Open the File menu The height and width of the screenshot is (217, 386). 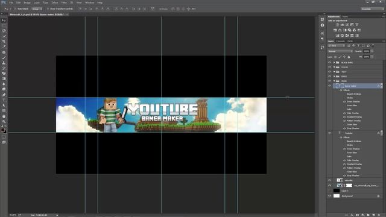point(11,2)
